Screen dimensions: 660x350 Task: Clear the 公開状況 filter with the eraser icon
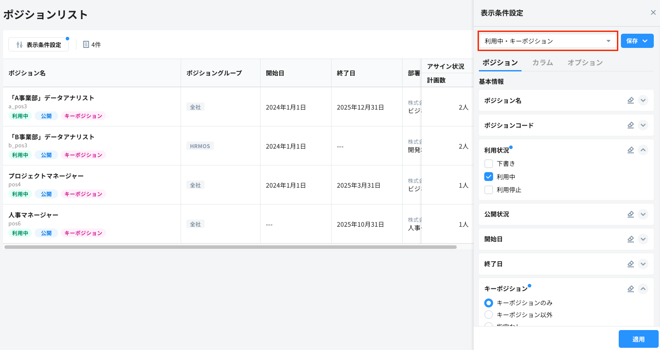coord(631,214)
